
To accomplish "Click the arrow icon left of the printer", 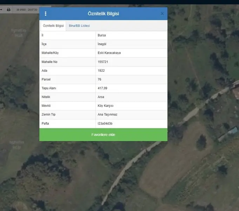I will click(1, 9).
